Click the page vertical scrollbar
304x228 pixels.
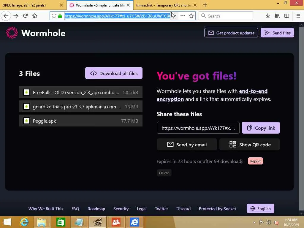pos(301,118)
